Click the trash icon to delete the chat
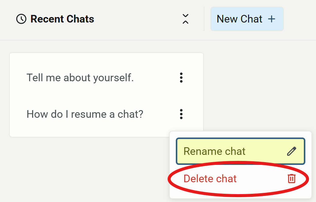The height and width of the screenshot is (202, 316). tap(292, 179)
